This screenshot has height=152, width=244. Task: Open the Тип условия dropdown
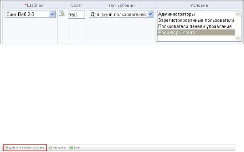[121, 14]
